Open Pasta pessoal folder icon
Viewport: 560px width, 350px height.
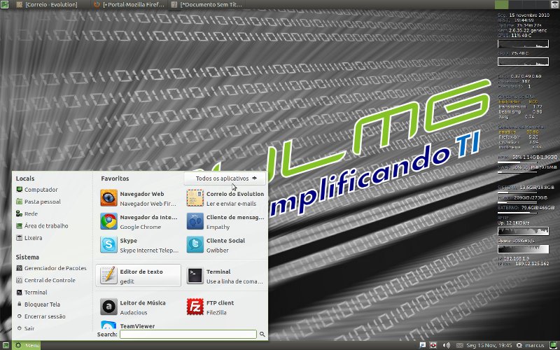[20, 202]
